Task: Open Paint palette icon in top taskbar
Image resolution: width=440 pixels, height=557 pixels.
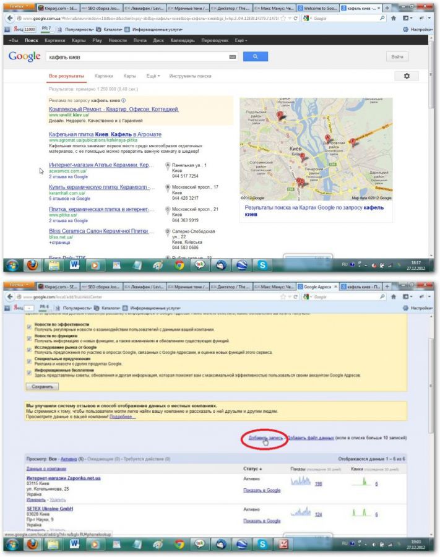Action: 158,265
